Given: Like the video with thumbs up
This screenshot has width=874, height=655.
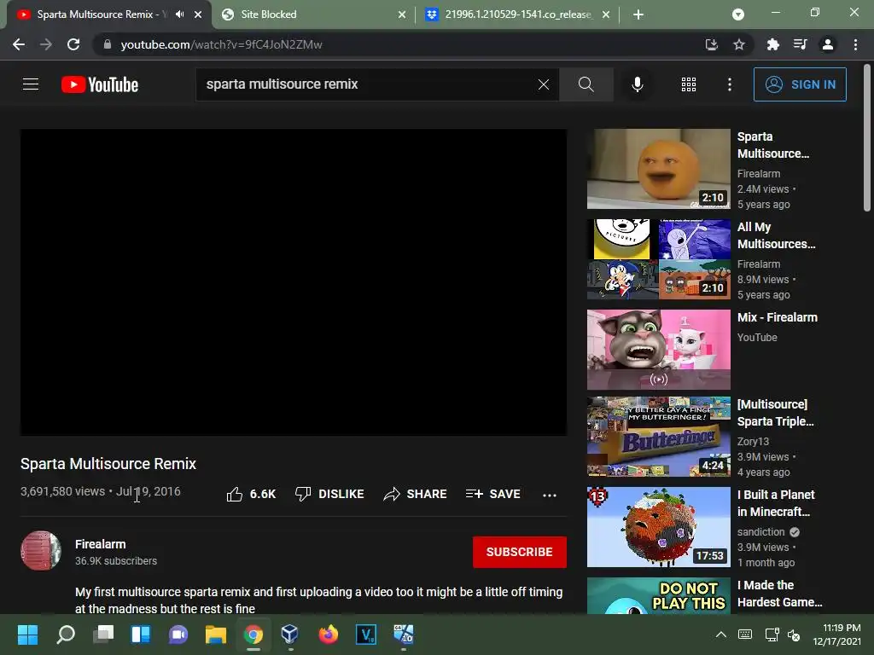Looking at the screenshot, I should click(x=251, y=494).
